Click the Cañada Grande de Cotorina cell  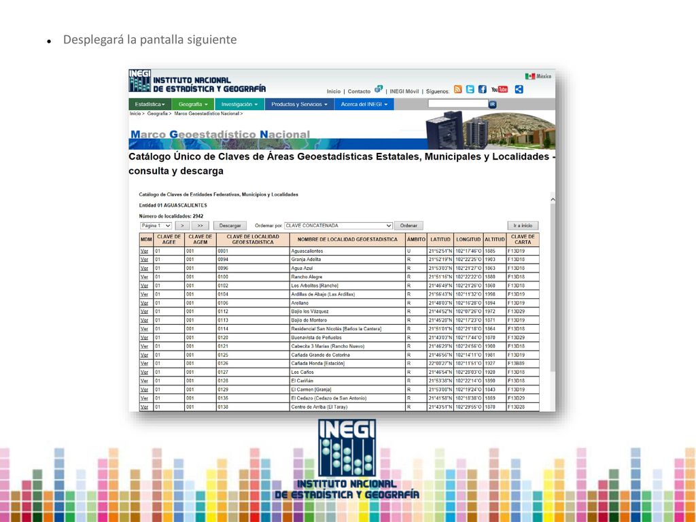click(347, 355)
